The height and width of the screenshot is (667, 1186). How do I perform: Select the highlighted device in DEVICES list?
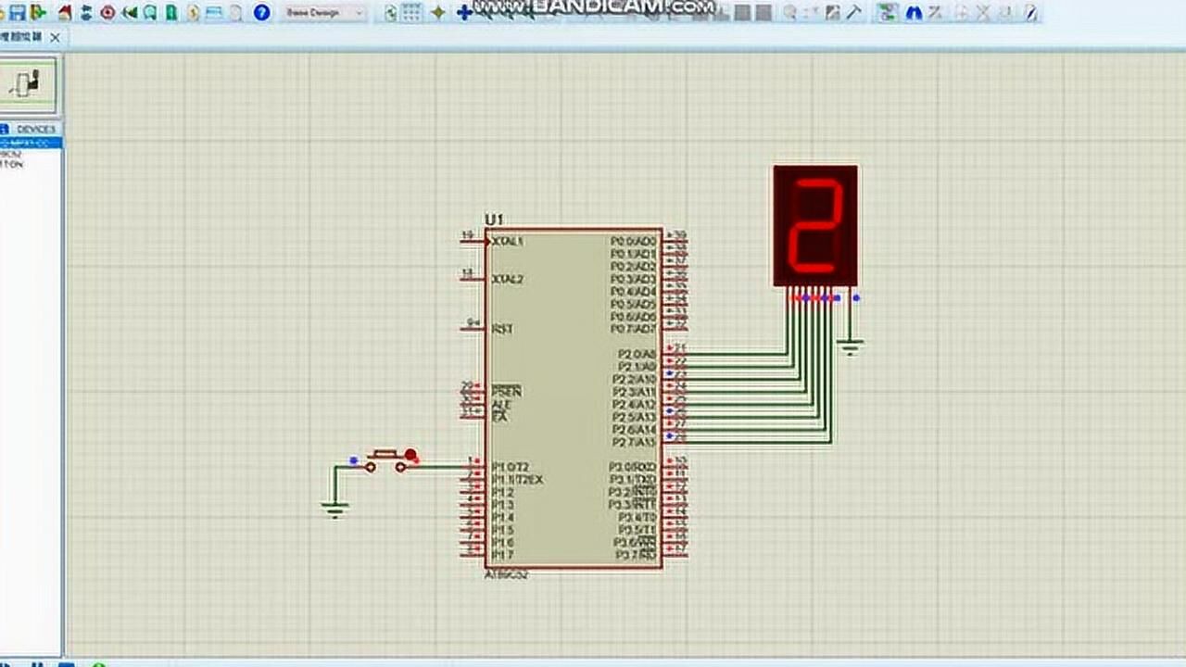pos(30,143)
